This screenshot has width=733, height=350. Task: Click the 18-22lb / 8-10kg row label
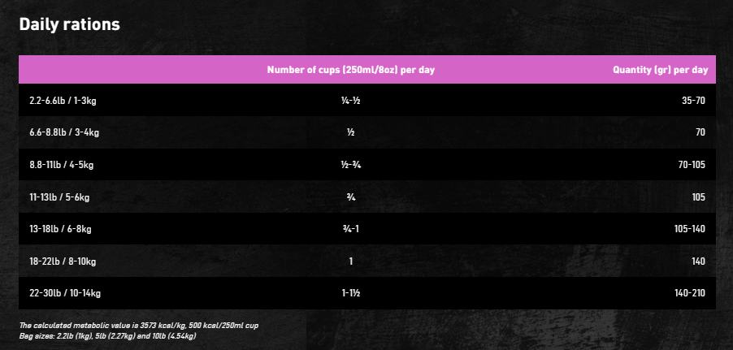tap(63, 261)
